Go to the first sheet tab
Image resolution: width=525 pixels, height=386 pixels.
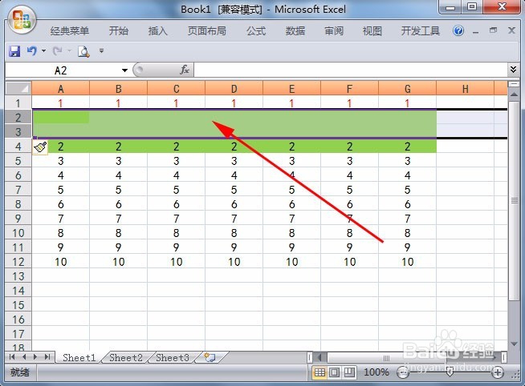12,357
